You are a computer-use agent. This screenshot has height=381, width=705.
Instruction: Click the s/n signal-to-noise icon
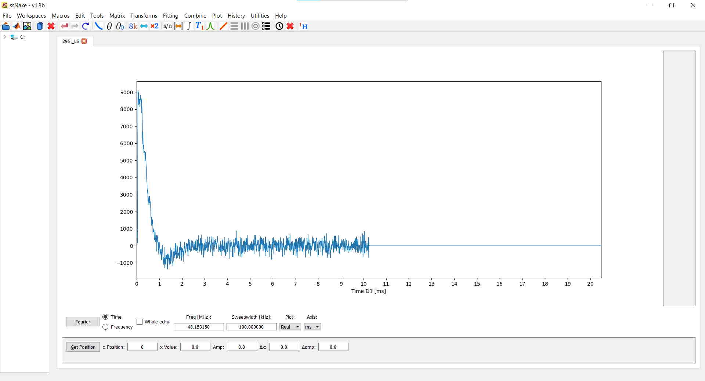click(x=167, y=26)
